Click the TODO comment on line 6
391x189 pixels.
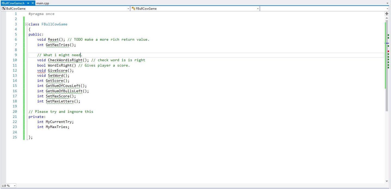coord(108,39)
